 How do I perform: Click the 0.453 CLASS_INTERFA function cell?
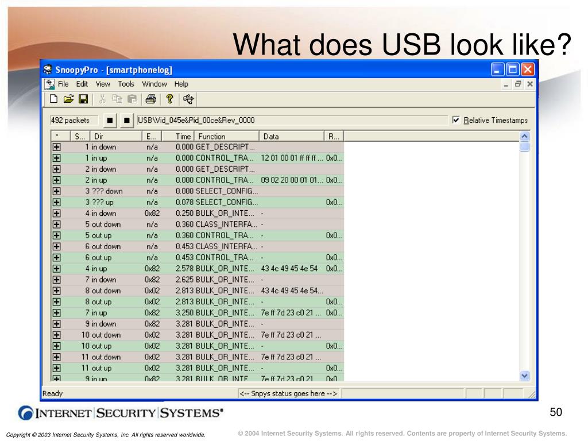(226, 246)
